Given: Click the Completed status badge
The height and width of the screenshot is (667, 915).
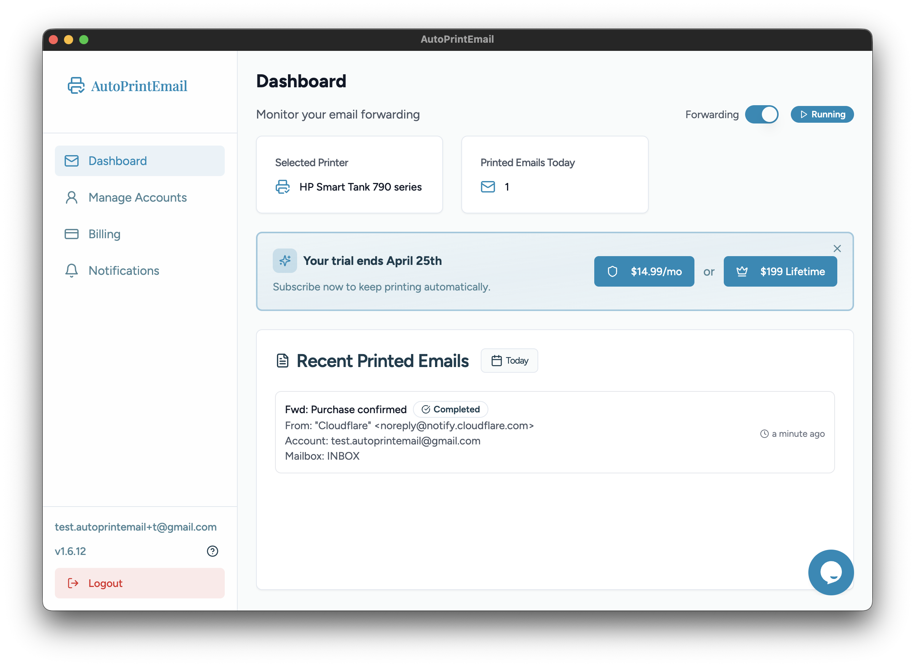Looking at the screenshot, I should 450,409.
